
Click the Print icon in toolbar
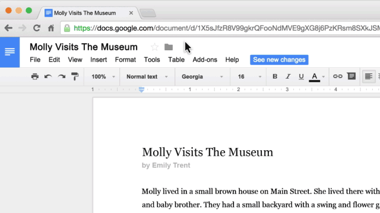[x=35, y=76]
